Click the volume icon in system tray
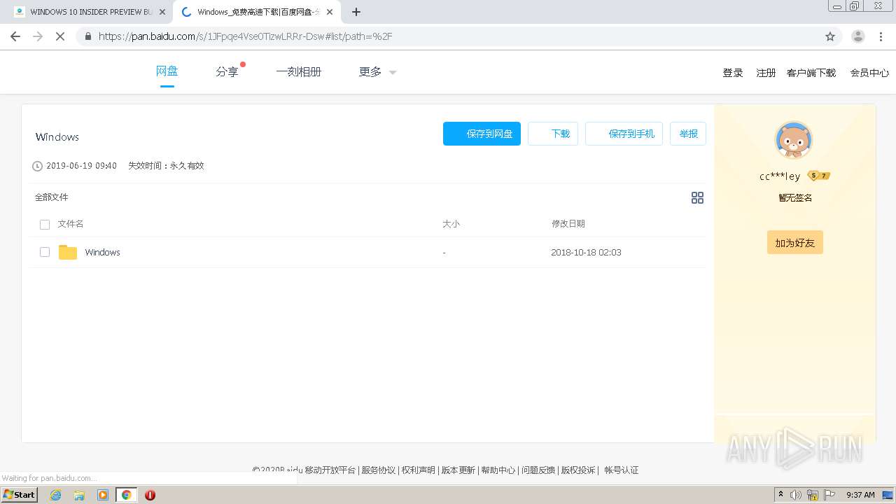Viewport: 896px width, 504px height. 796,495
